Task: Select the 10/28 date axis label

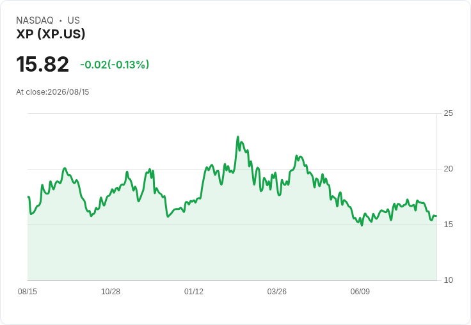Action: point(111,291)
